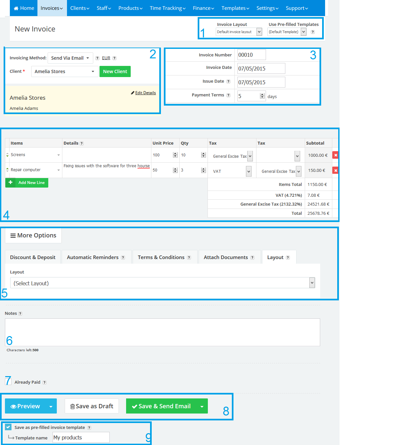Image resolution: width=419 pixels, height=445 pixels.
Task: Open the Invoicing Method dropdown
Action: coord(70,58)
